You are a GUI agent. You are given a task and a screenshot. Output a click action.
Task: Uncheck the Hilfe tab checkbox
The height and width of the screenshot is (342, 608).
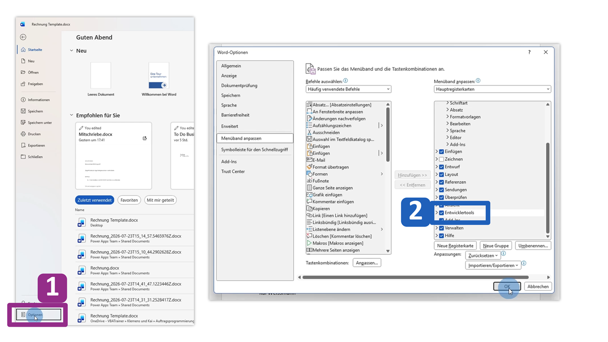[x=441, y=236]
